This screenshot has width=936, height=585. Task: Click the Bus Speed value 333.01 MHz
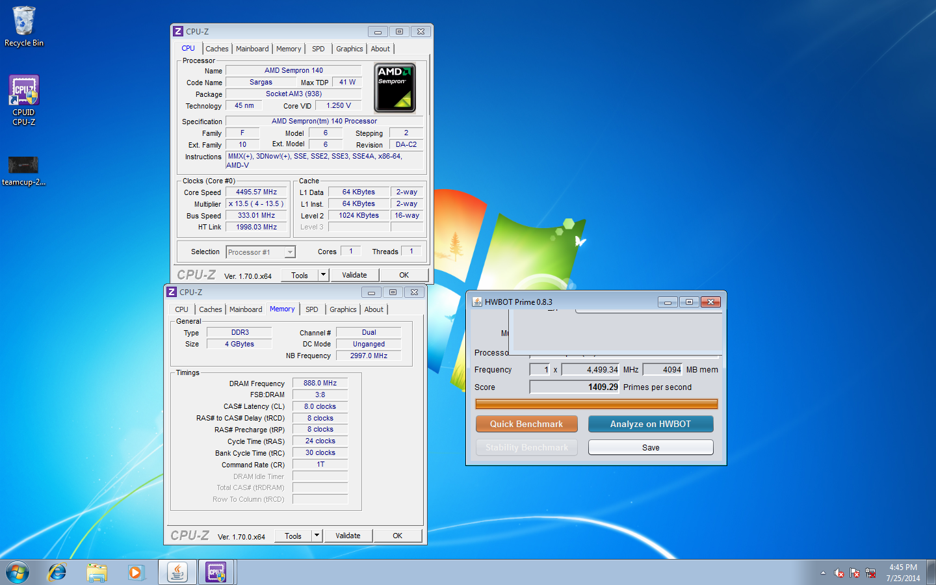(256, 215)
